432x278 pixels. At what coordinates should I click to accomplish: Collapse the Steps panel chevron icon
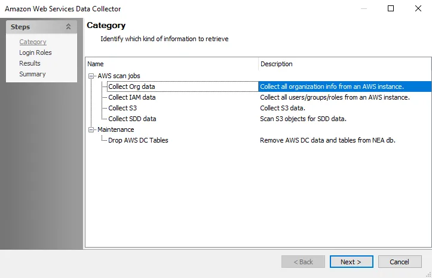[68, 27]
